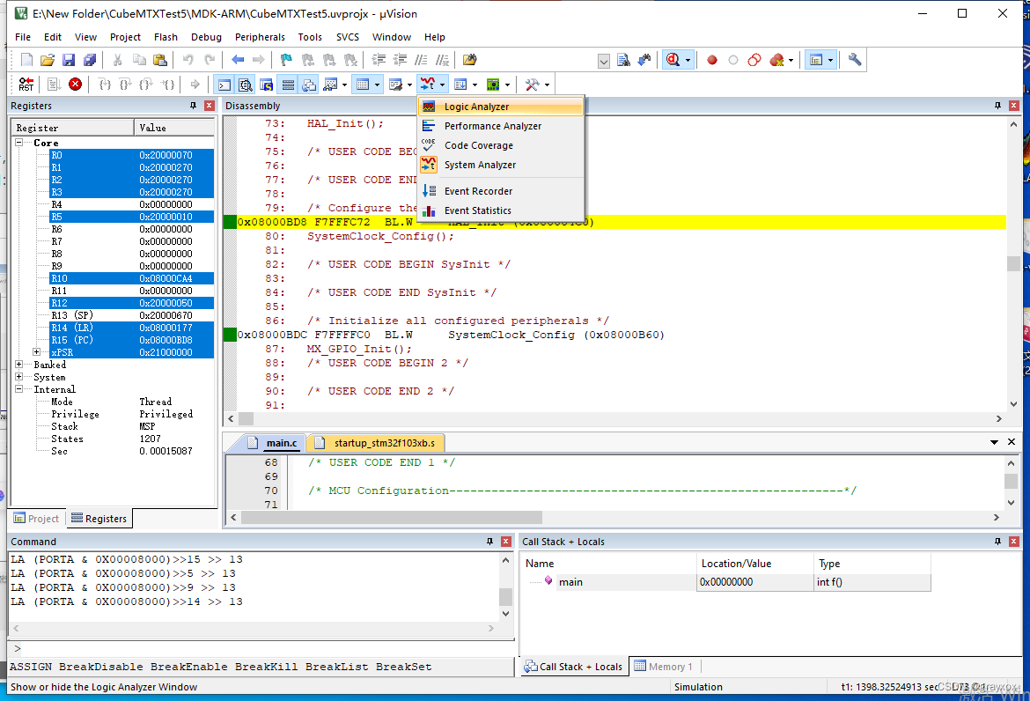The height and width of the screenshot is (701, 1030).
Task: Open the Watch windows icon
Action: 330,84
